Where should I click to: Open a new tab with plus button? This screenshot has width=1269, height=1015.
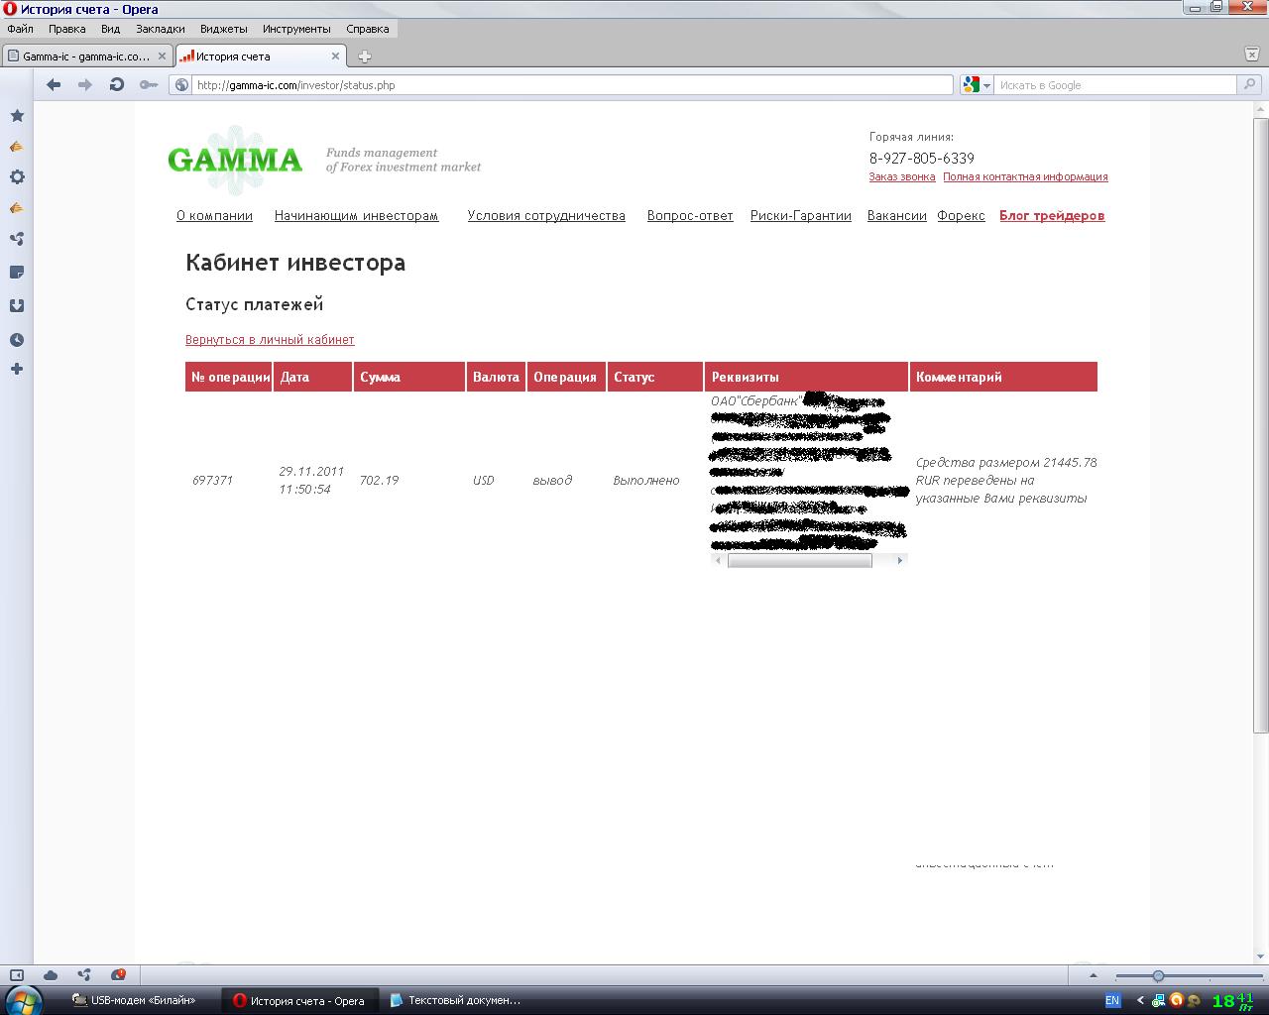coord(365,56)
